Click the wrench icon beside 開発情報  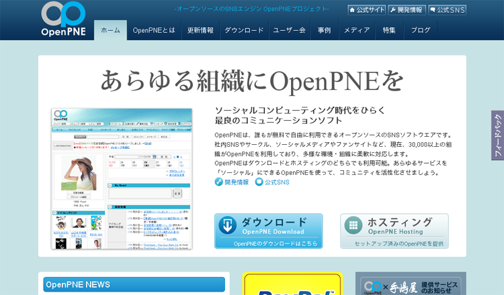(x=393, y=10)
